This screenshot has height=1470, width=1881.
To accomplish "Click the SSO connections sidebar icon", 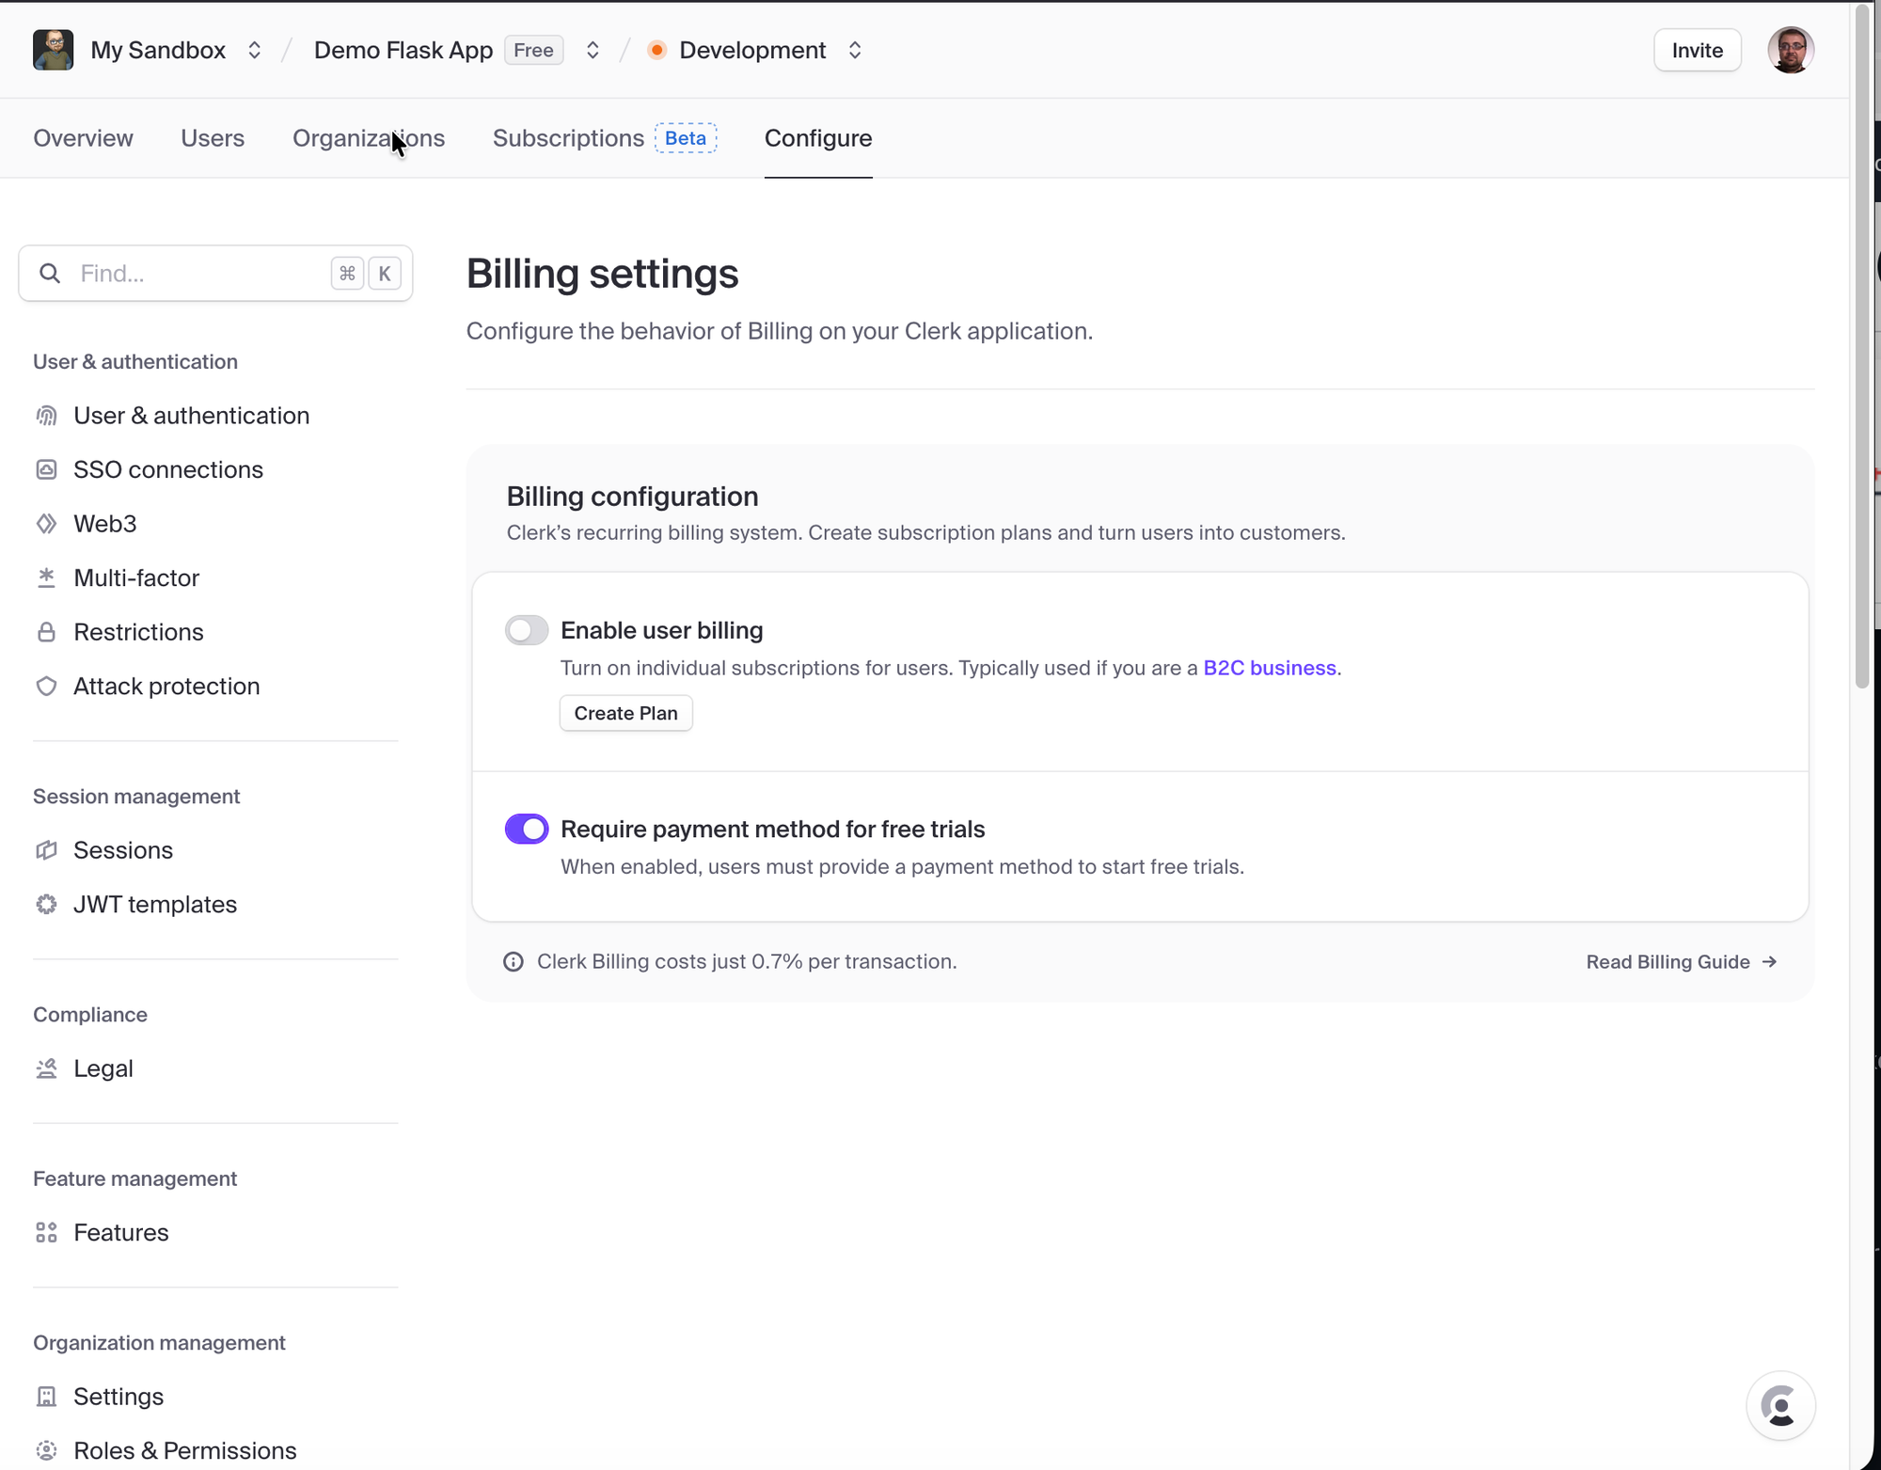I will (x=46, y=469).
